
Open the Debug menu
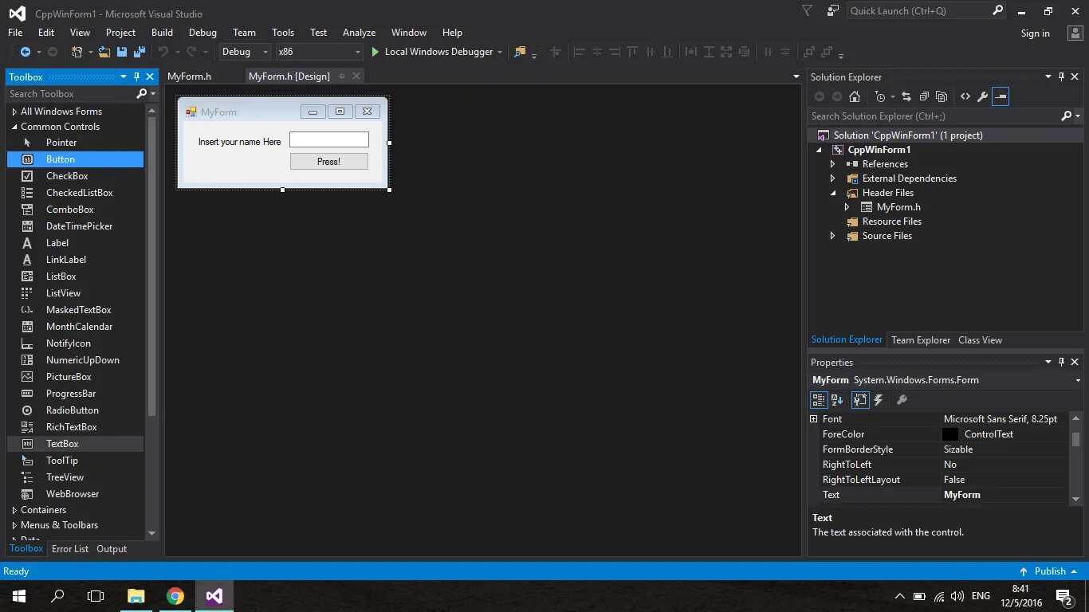pyautogui.click(x=202, y=33)
